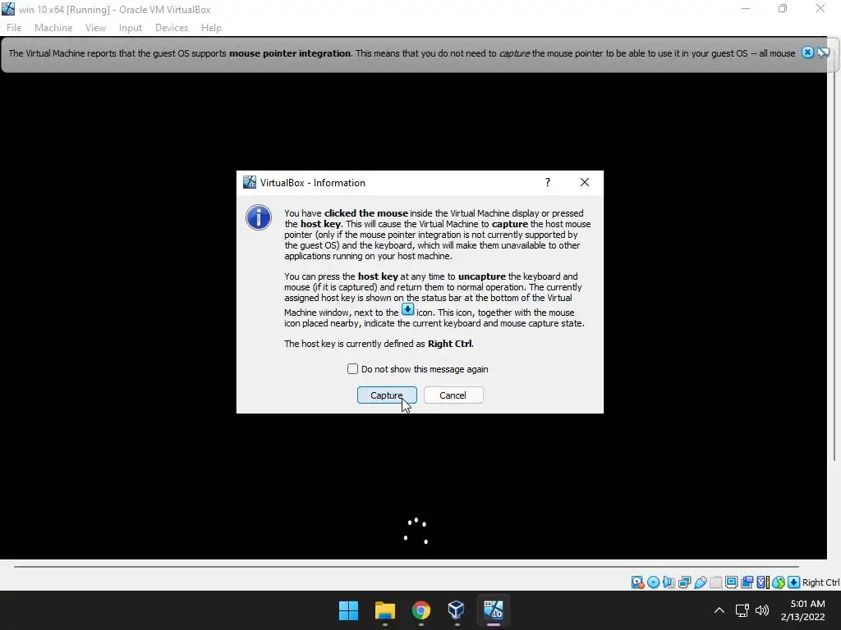The image size is (841, 630).
Task: Click the horizontal scrollbar of VM window
Action: click(406, 566)
